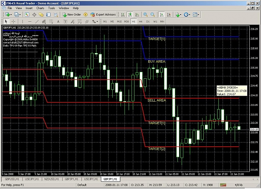Select the M30 timeframe

coord(127,21)
